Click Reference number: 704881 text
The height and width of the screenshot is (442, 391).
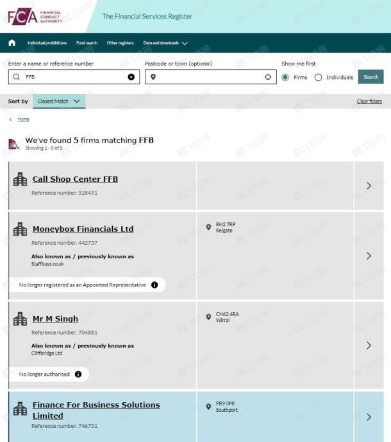[64, 333]
